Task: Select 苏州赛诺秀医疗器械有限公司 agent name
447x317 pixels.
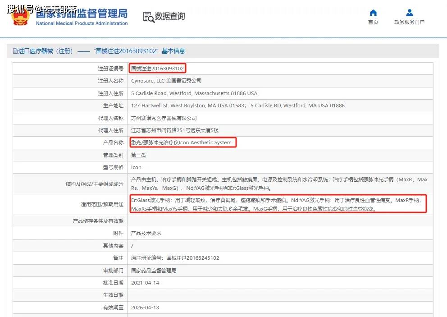Action: (x=164, y=118)
